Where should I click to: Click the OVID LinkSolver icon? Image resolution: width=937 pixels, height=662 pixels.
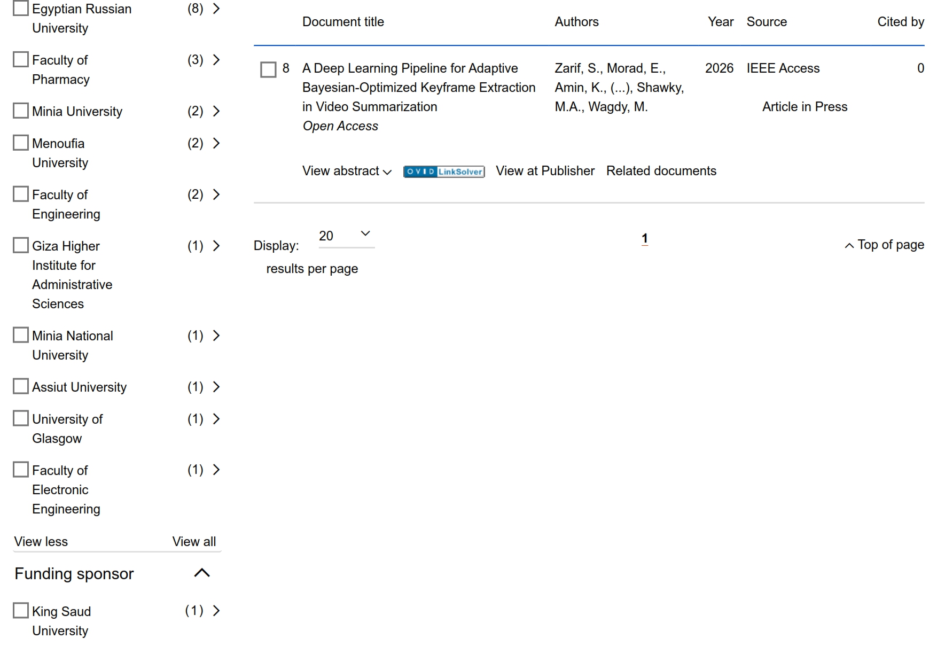444,172
